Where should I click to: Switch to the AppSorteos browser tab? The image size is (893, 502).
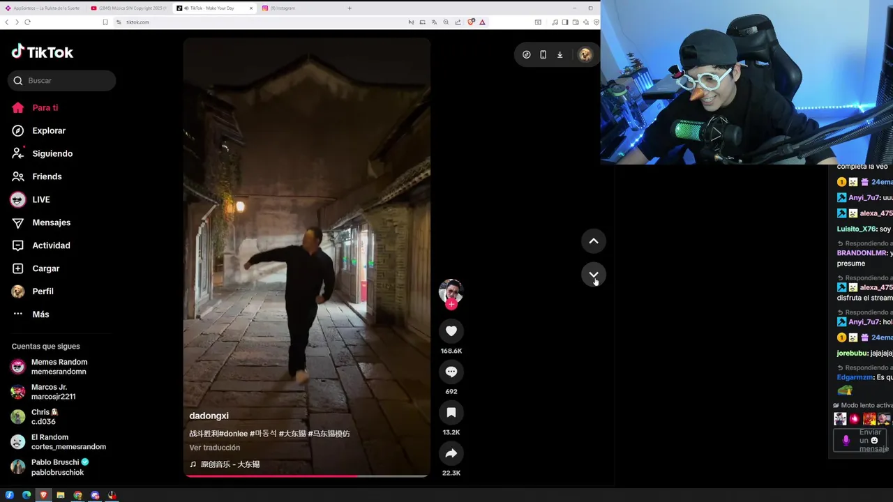43,8
